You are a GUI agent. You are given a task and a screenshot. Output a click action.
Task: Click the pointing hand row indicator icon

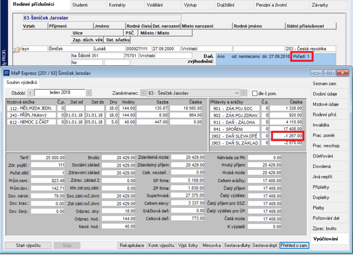17,49
